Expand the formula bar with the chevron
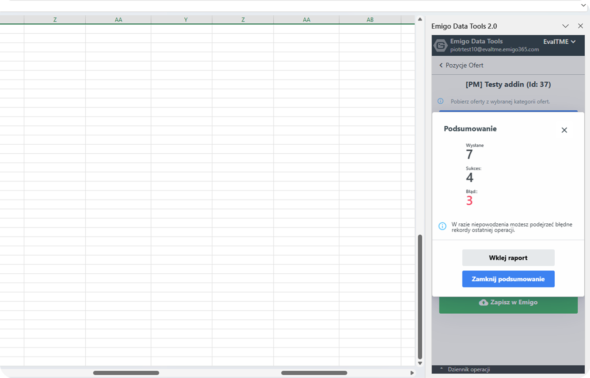Screen dimensions: 590x378 (x=584, y=5)
